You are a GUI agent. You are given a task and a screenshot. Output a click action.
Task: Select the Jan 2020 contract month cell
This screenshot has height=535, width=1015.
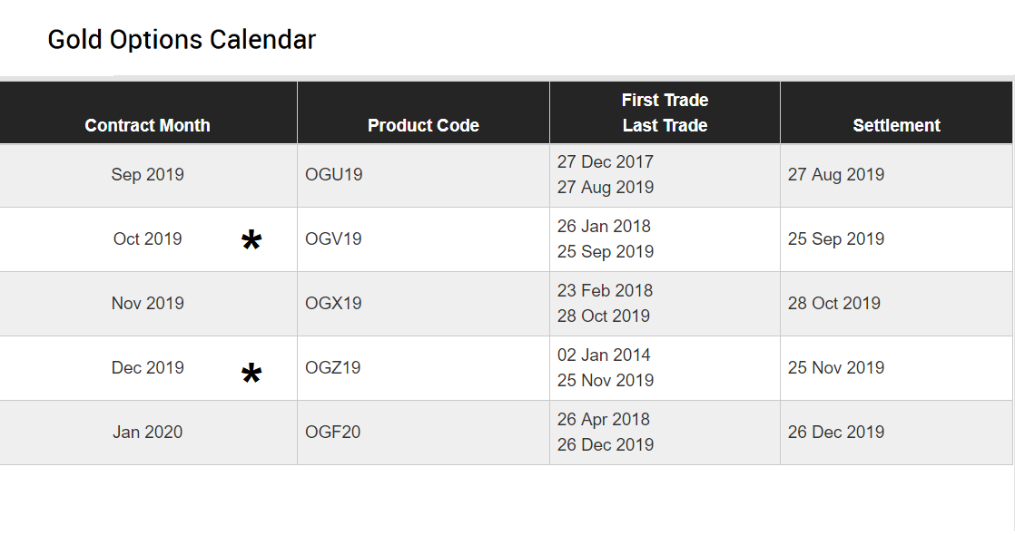pos(147,433)
